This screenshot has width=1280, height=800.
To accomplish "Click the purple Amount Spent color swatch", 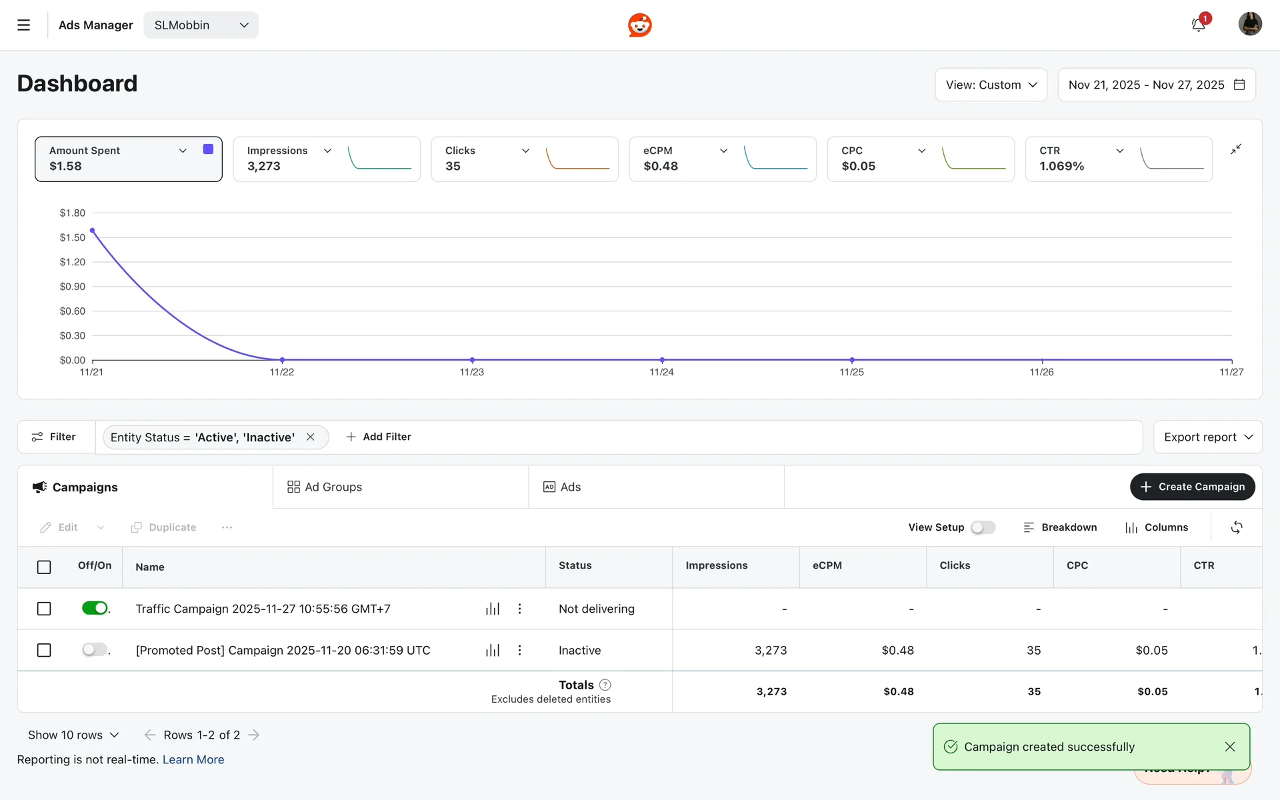I will coord(208,149).
